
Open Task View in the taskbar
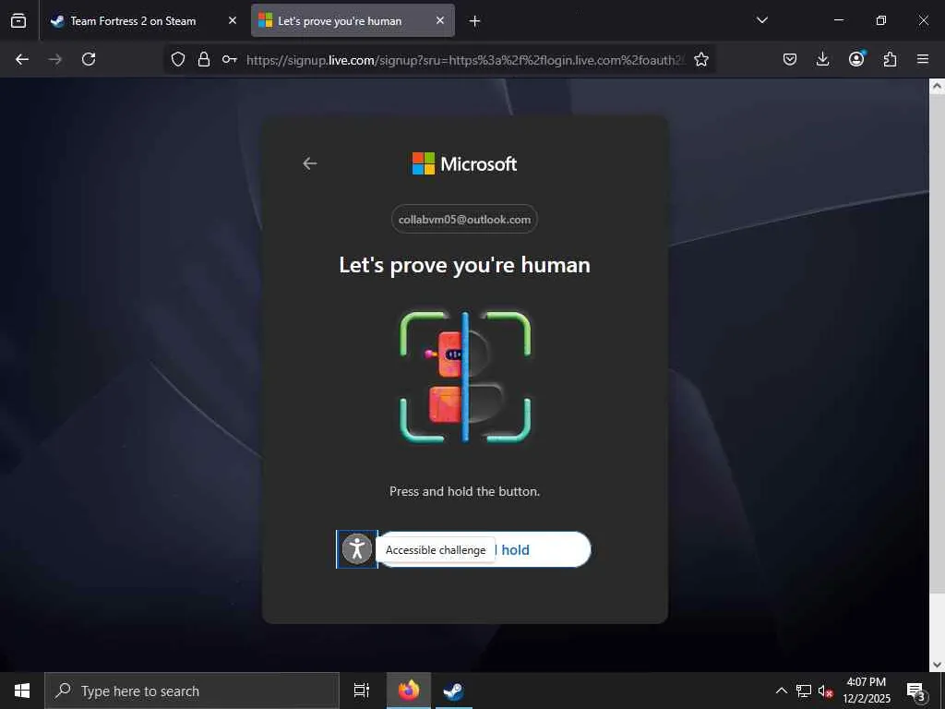pyautogui.click(x=361, y=691)
